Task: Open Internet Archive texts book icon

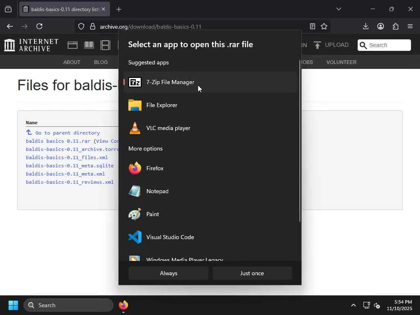Action: point(89,45)
